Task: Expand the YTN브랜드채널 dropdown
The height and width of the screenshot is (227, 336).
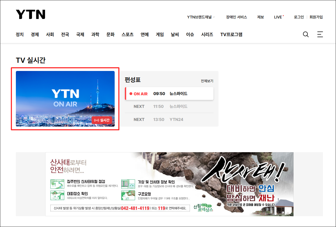Action: tap(201, 17)
